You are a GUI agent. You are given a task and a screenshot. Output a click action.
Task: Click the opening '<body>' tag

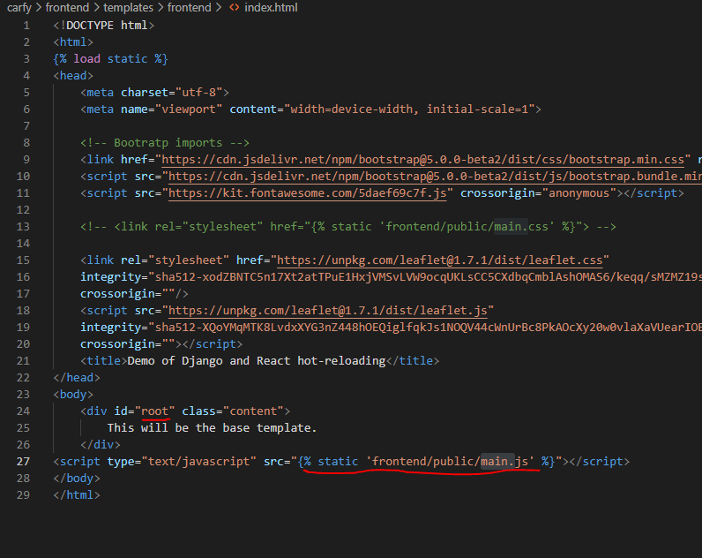tap(73, 395)
